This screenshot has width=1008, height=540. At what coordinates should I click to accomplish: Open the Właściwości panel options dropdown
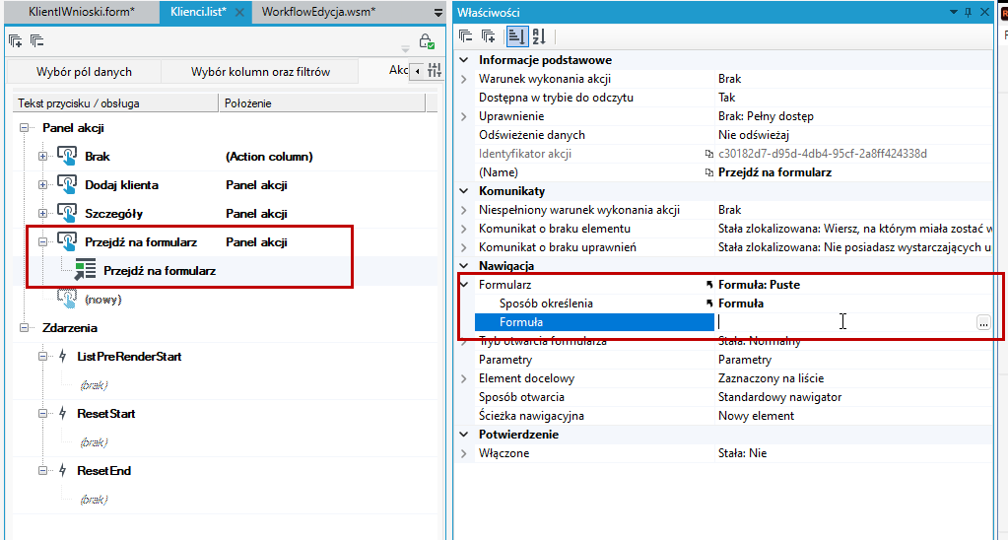(x=954, y=12)
